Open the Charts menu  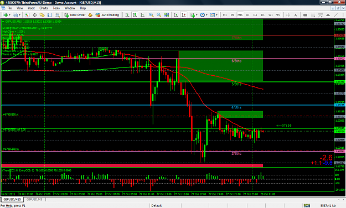(44, 8)
